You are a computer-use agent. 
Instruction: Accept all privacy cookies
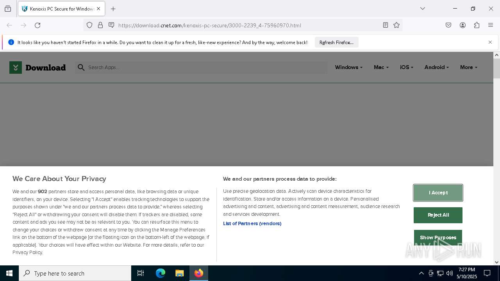click(x=438, y=193)
